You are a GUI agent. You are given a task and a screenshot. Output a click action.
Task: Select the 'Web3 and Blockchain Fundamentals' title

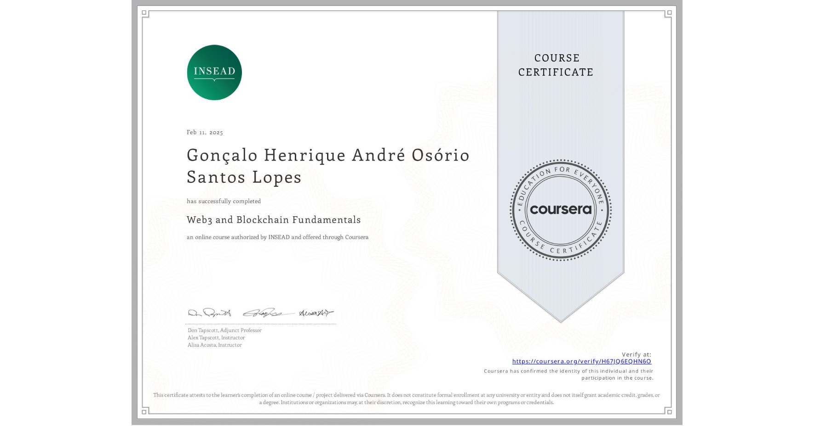point(274,220)
